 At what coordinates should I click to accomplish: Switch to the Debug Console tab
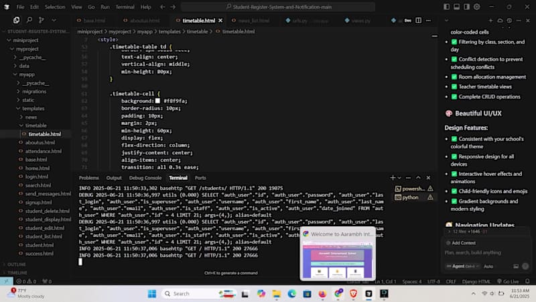pos(145,178)
